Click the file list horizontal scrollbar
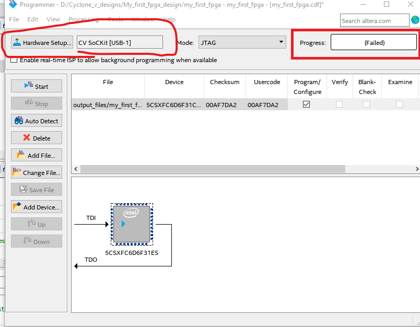This screenshot has width=420, height=327. pyautogui.click(x=213, y=169)
